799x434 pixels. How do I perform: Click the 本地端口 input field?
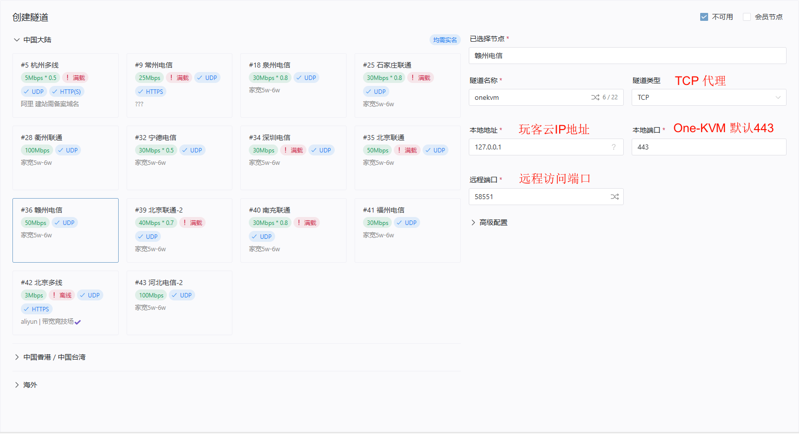709,147
